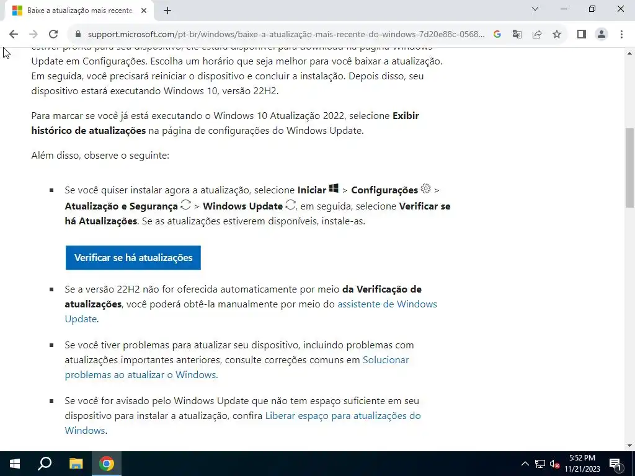Close the Baixe a atualização tab
This screenshot has width=635, height=476.
pos(144,11)
